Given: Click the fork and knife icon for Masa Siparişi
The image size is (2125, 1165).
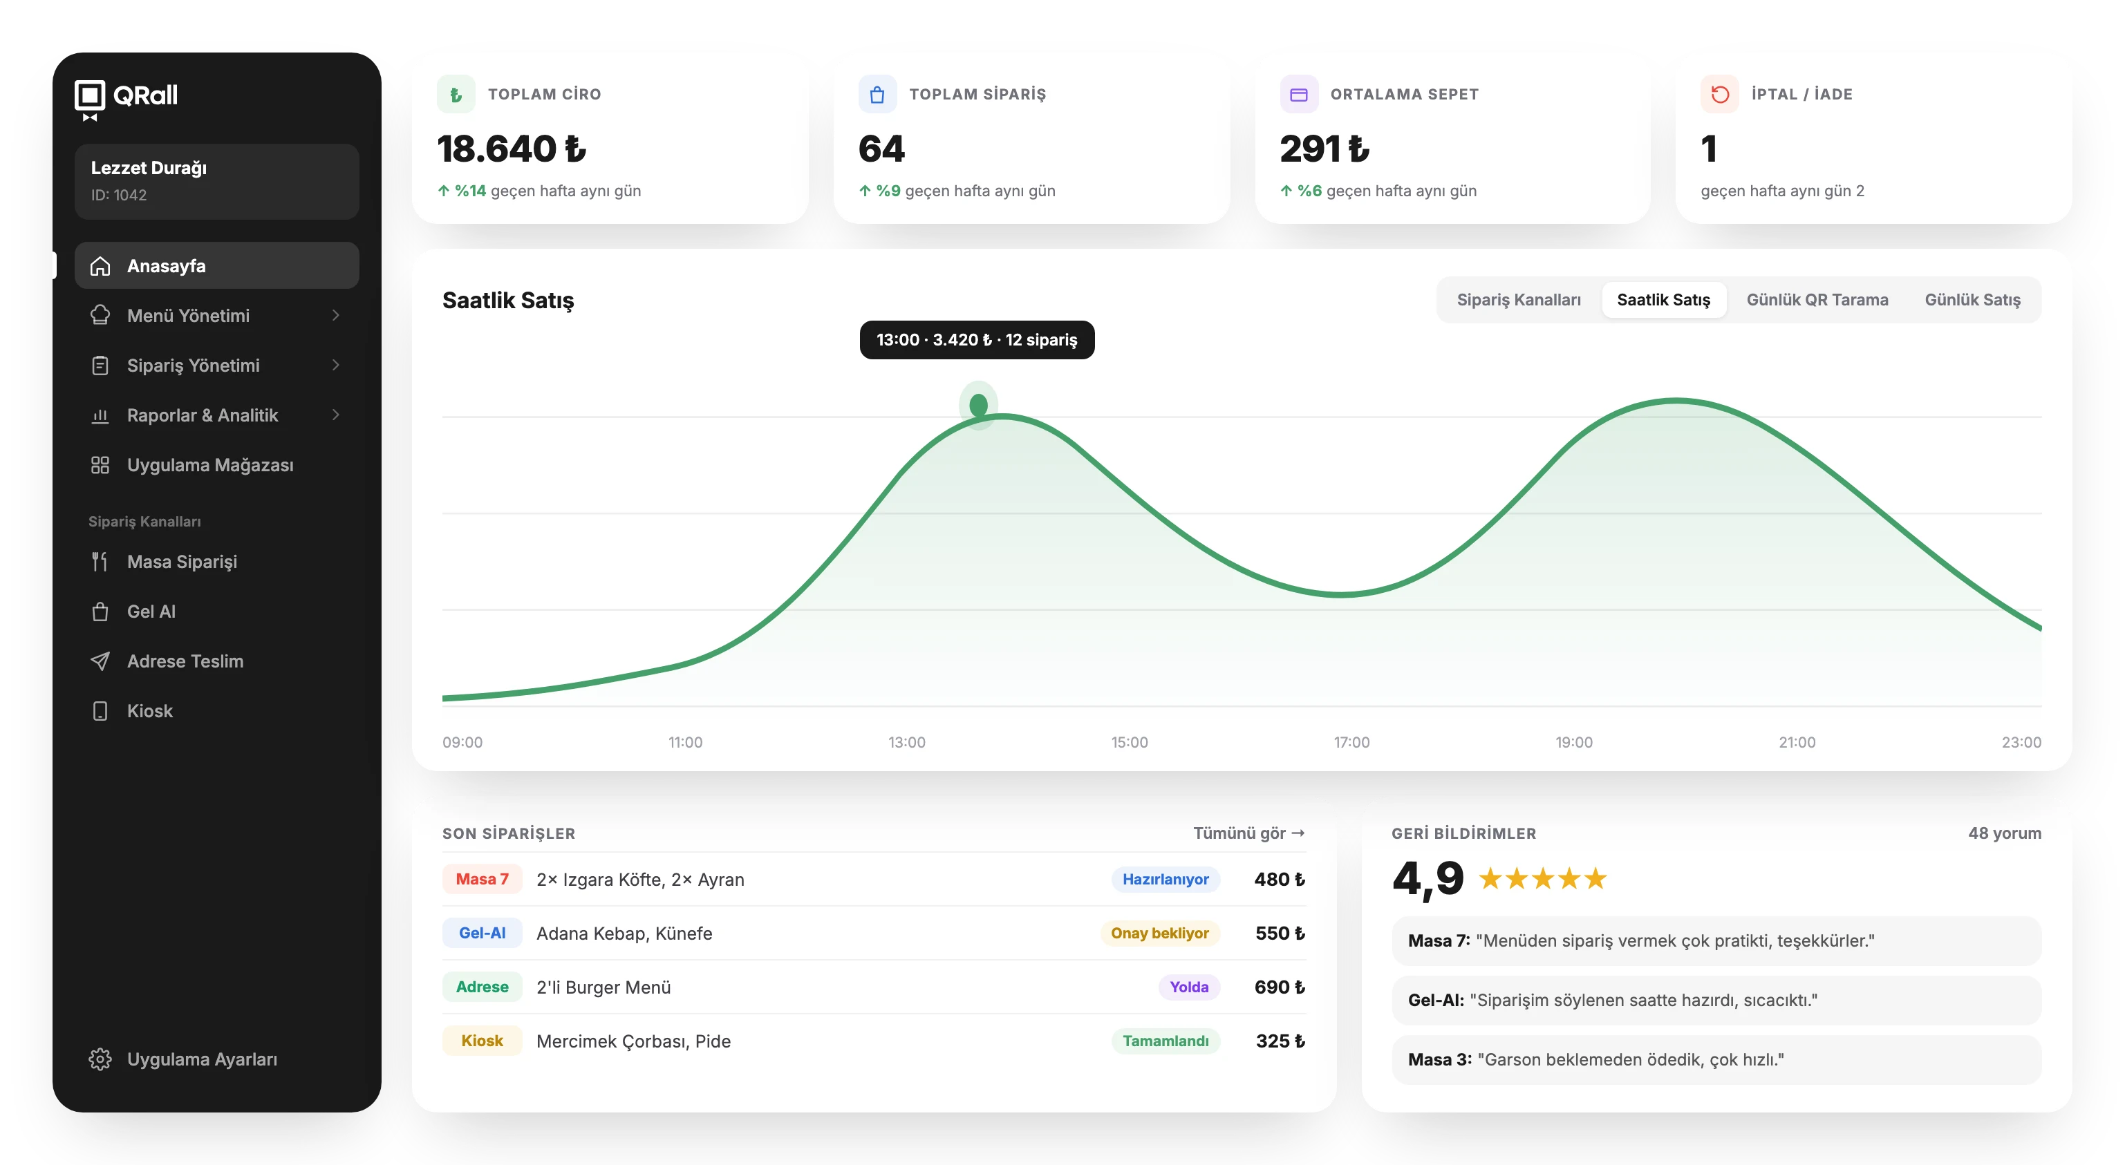Looking at the screenshot, I should pos(100,562).
